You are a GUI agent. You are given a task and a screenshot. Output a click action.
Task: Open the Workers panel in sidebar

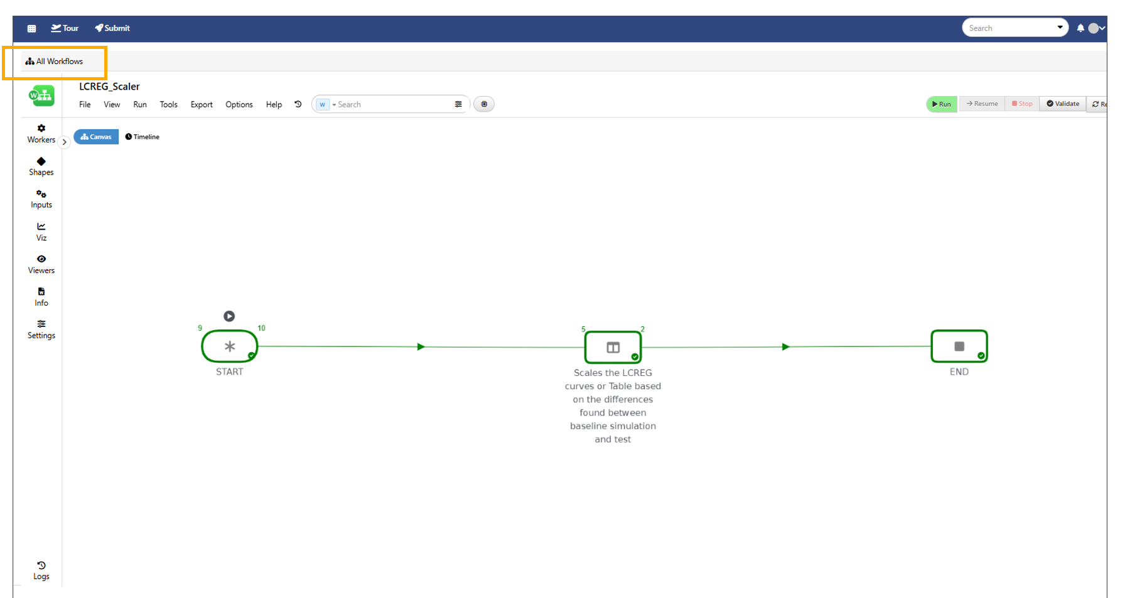coord(41,134)
